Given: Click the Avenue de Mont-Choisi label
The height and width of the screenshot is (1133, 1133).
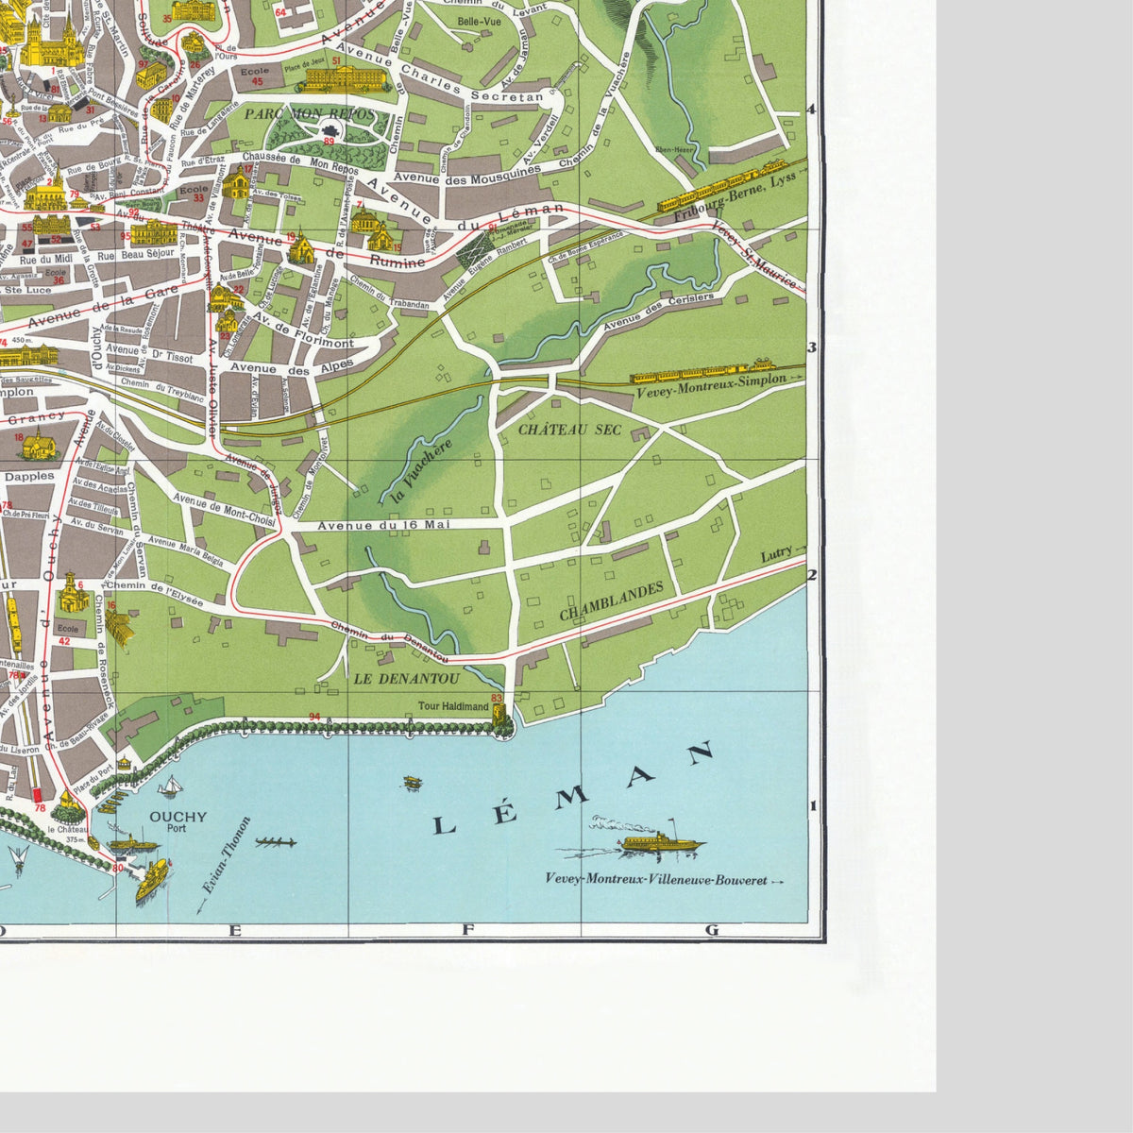Looking at the screenshot, I should (225, 508).
